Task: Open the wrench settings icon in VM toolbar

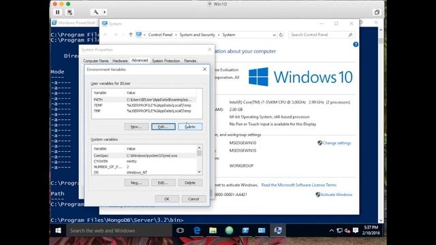Action: point(95,12)
